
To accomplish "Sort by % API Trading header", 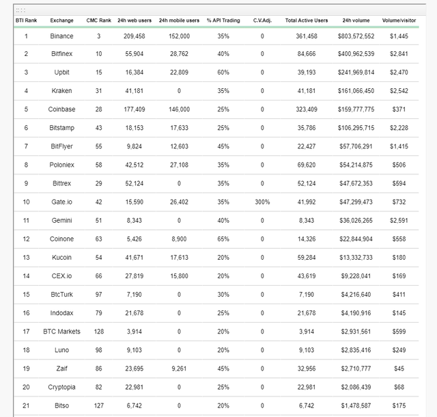I will tap(223, 21).
